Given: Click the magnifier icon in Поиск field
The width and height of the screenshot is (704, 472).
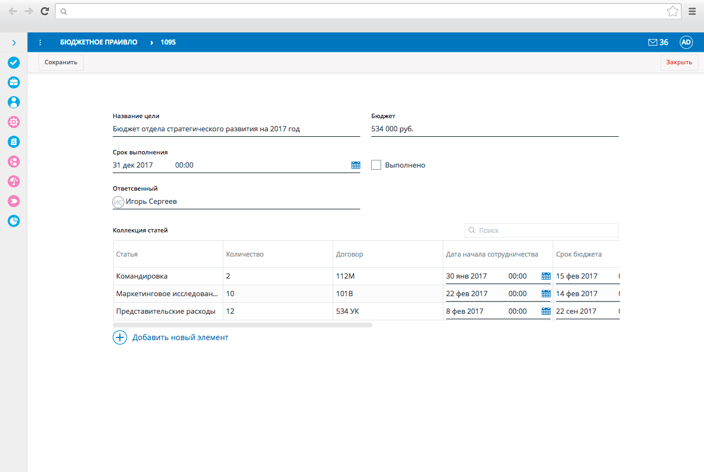Looking at the screenshot, I should coord(472,230).
